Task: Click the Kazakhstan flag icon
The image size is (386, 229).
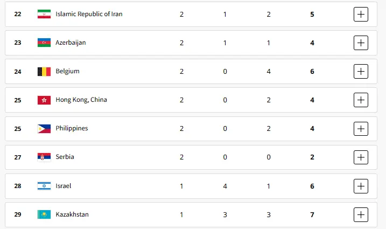Action: (x=44, y=214)
